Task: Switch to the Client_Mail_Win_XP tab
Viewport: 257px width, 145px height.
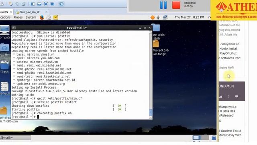Action: pos(29,12)
